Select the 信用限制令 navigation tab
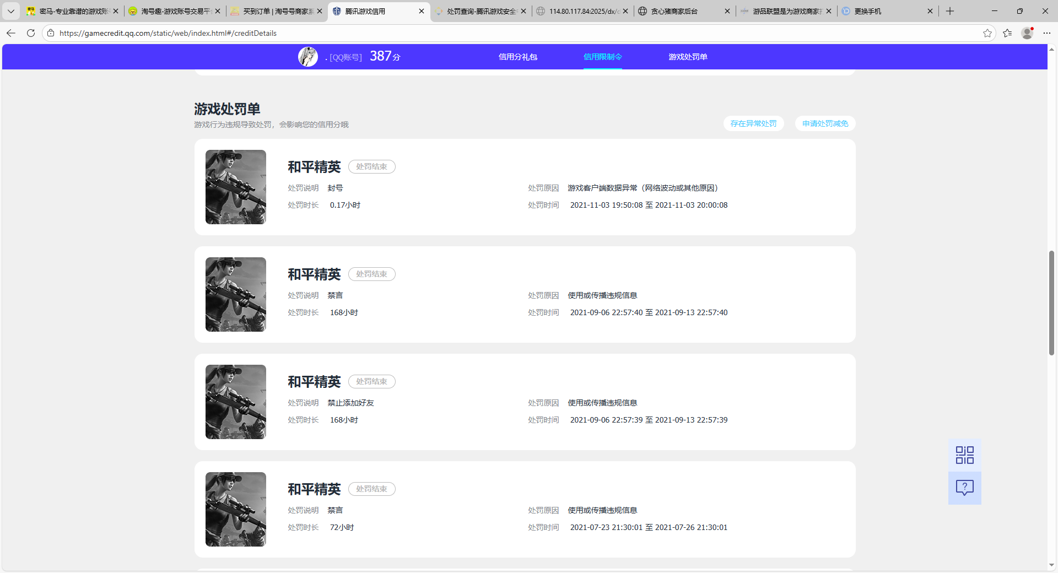 tap(602, 57)
